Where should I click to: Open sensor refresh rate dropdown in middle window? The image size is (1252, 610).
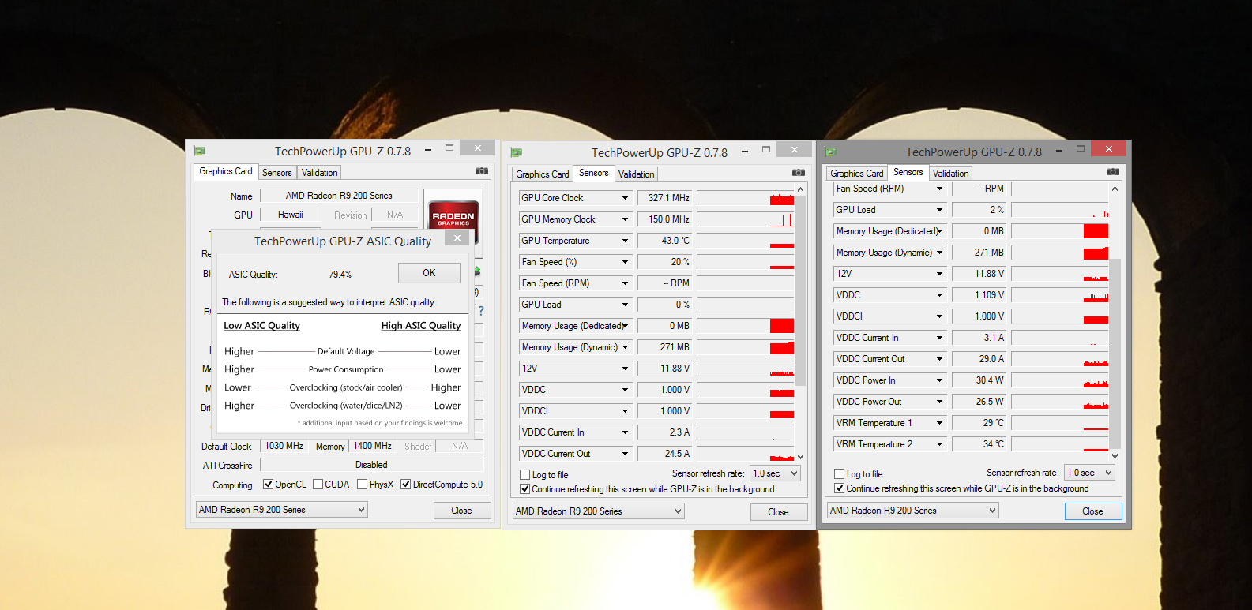[775, 473]
